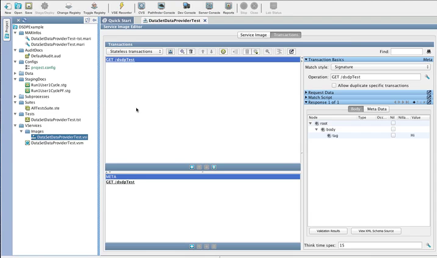Check the Nil box for tag node
This screenshot has height=258, width=437.
click(393, 135)
